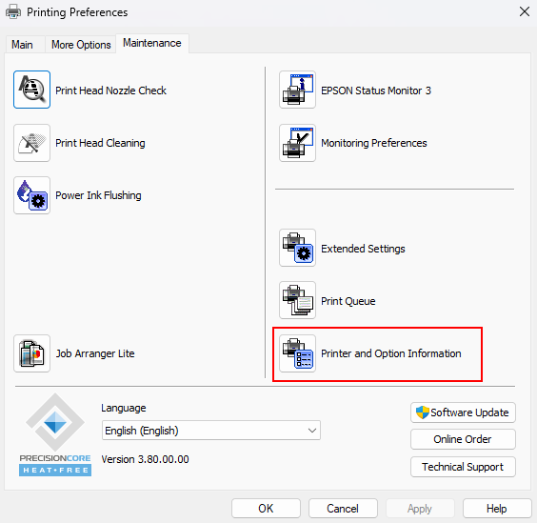Image resolution: width=537 pixels, height=523 pixels.
Task: Open the Print Queue icon
Action: click(297, 300)
